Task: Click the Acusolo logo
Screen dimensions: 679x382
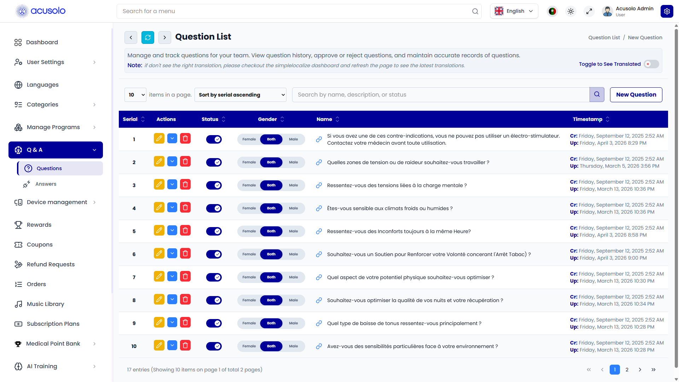Action: [x=41, y=11]
